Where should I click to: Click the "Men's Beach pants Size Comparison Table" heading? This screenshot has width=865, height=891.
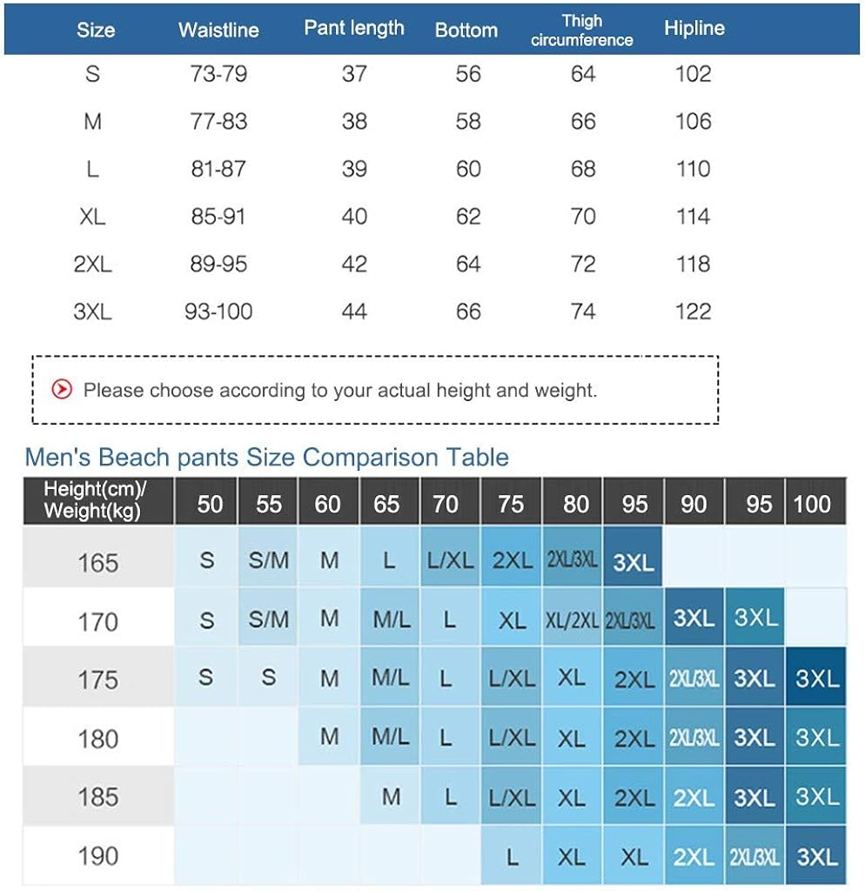(x=266, y=457)
